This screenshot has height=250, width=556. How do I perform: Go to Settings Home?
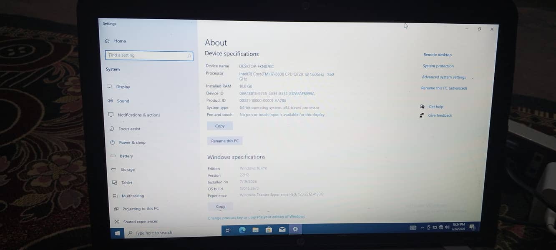(x=116, y=41)
